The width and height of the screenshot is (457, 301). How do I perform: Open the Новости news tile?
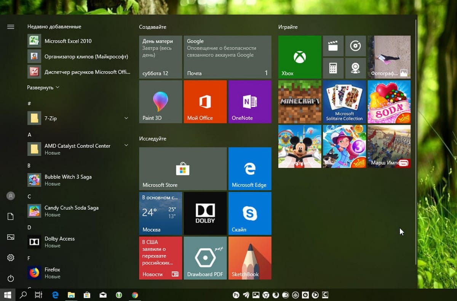(x=161, y=258)
